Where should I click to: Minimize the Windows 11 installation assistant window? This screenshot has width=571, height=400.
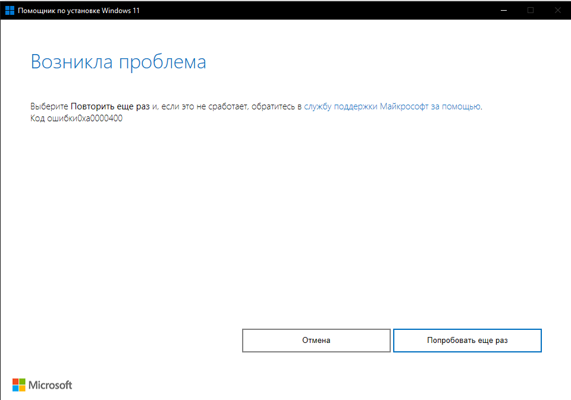click(x=504, y=10)
